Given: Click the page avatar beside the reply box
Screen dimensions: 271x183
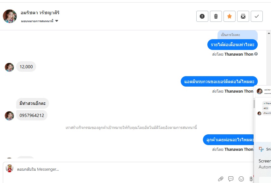Looking at the screenshot, I should 9,168.
